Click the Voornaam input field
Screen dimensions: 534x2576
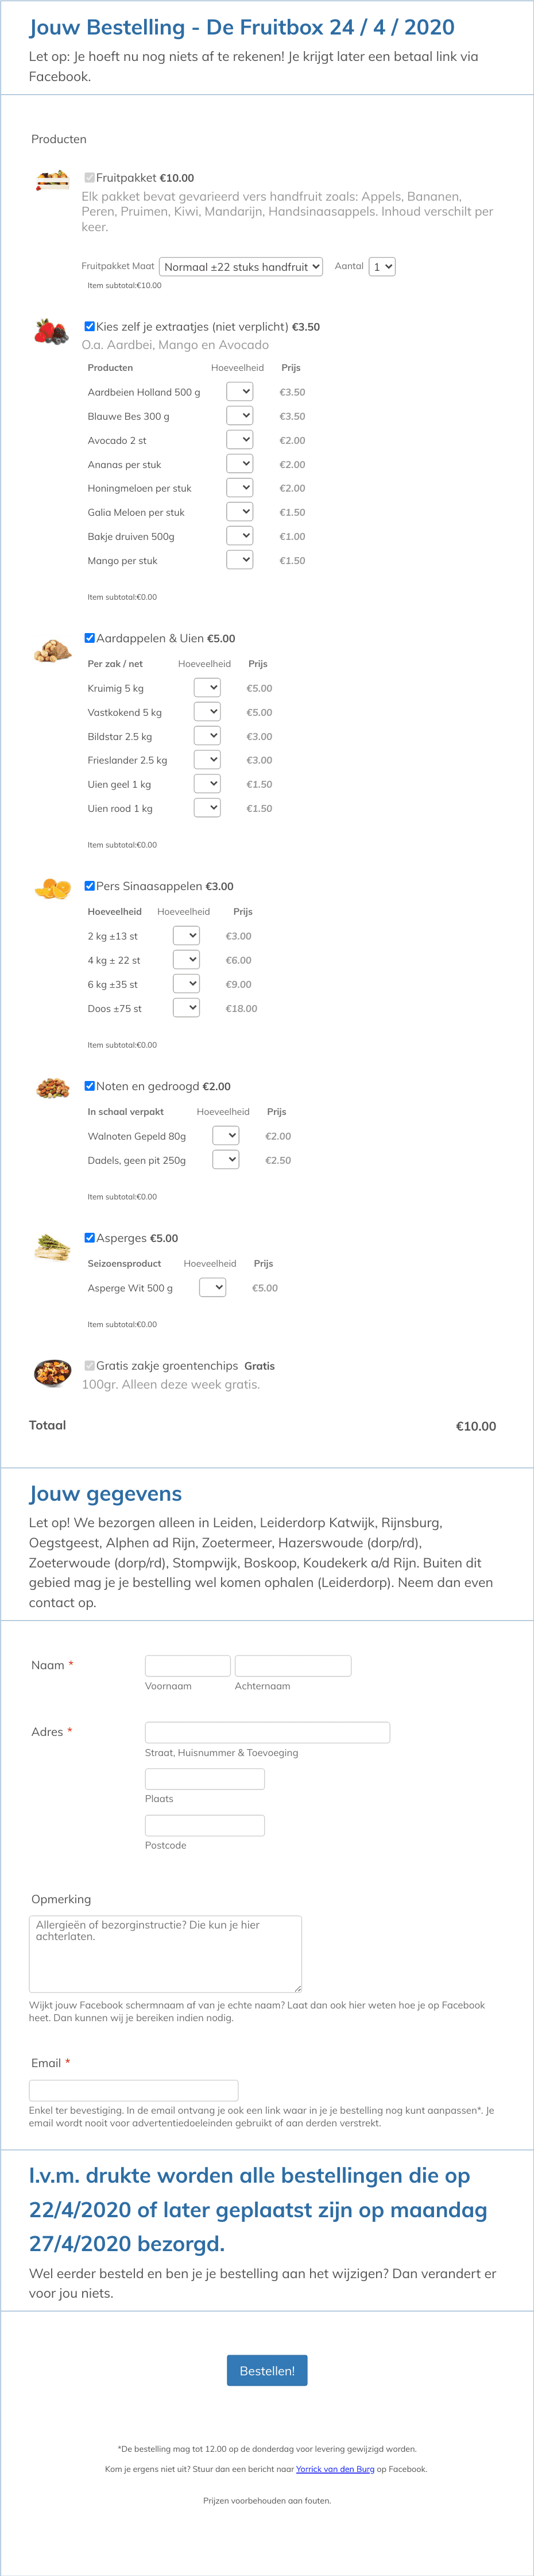[187, 1665]
